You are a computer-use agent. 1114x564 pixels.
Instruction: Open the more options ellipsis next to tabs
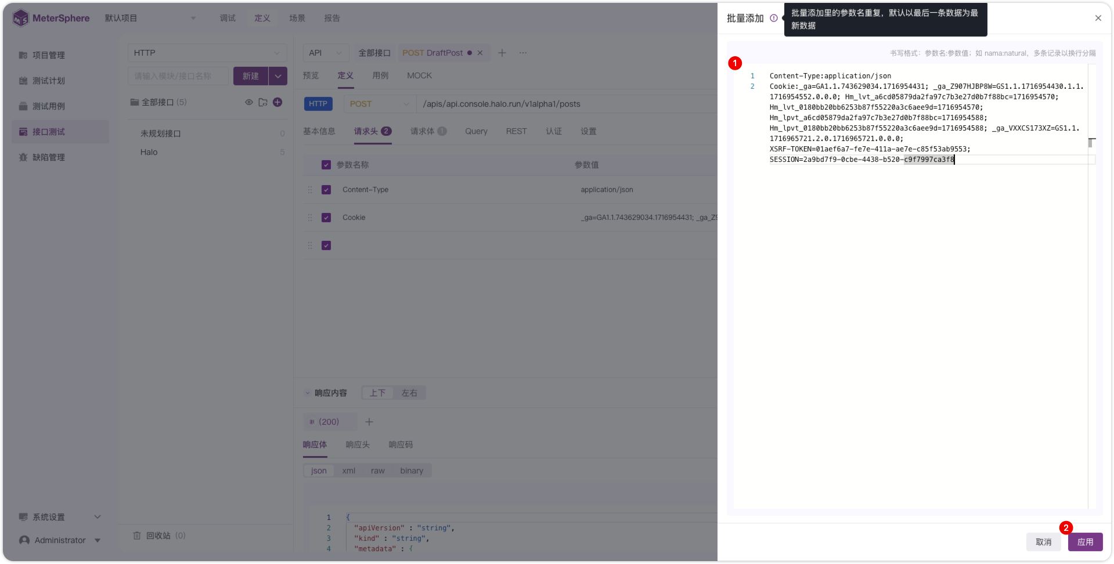point(523,53)
